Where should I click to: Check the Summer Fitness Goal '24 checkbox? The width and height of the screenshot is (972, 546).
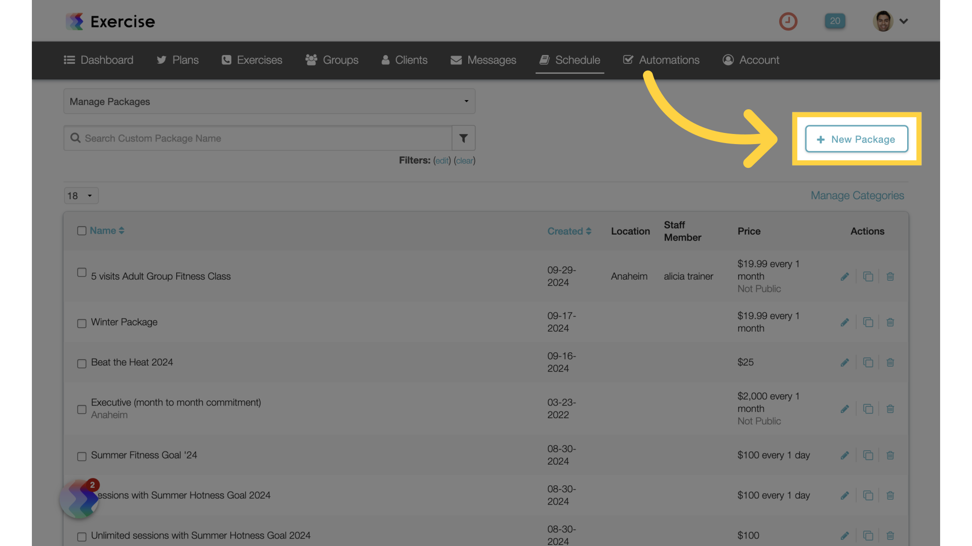click(82, 457)
